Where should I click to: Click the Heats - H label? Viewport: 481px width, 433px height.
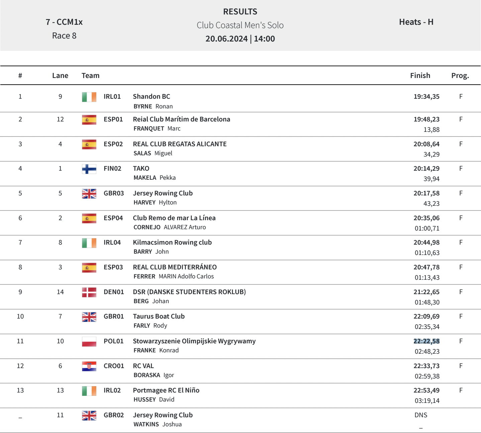(x=416, y=22)
